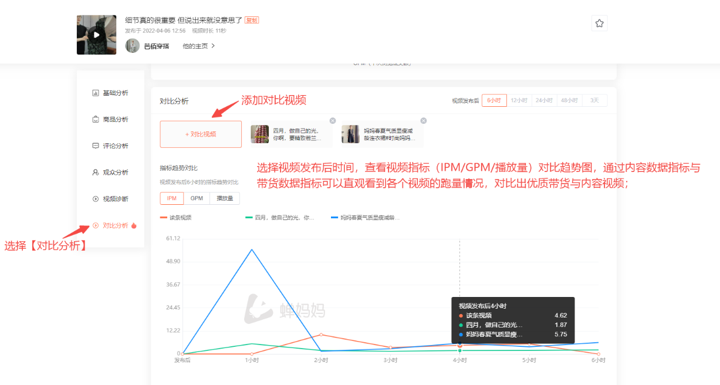Select the 48小时 time range
The image size is (720, 385).
tap(570, 100)
